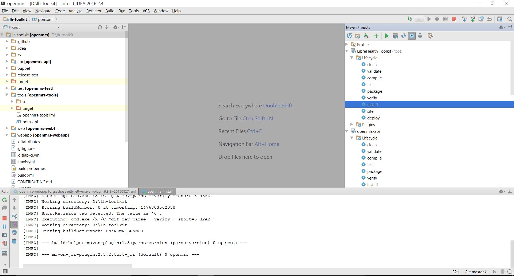The width and height of the screenshot is (514, 276).
Task: Pause the output in the Run panel
Action: [5, 227]
